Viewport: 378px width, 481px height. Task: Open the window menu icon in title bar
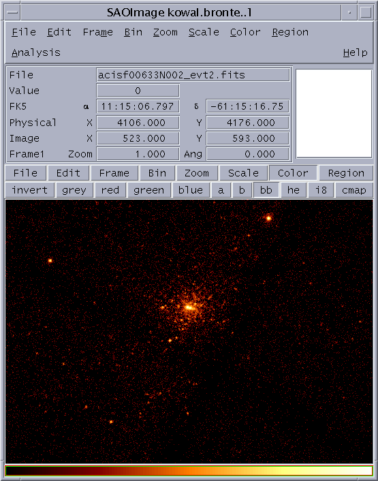12,12
